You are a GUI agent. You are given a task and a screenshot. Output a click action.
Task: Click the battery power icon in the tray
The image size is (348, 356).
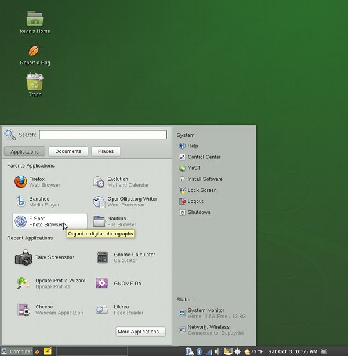(x=189, y=351)
